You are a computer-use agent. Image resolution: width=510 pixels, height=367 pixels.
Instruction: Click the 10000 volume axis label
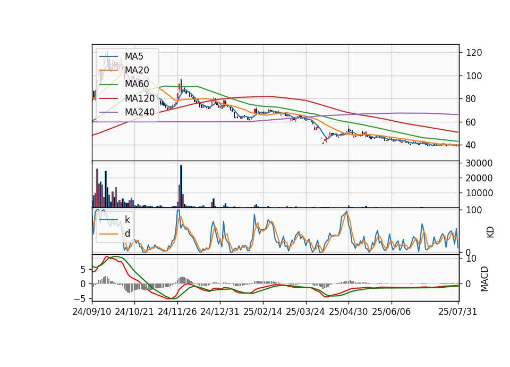click(479, 193)
